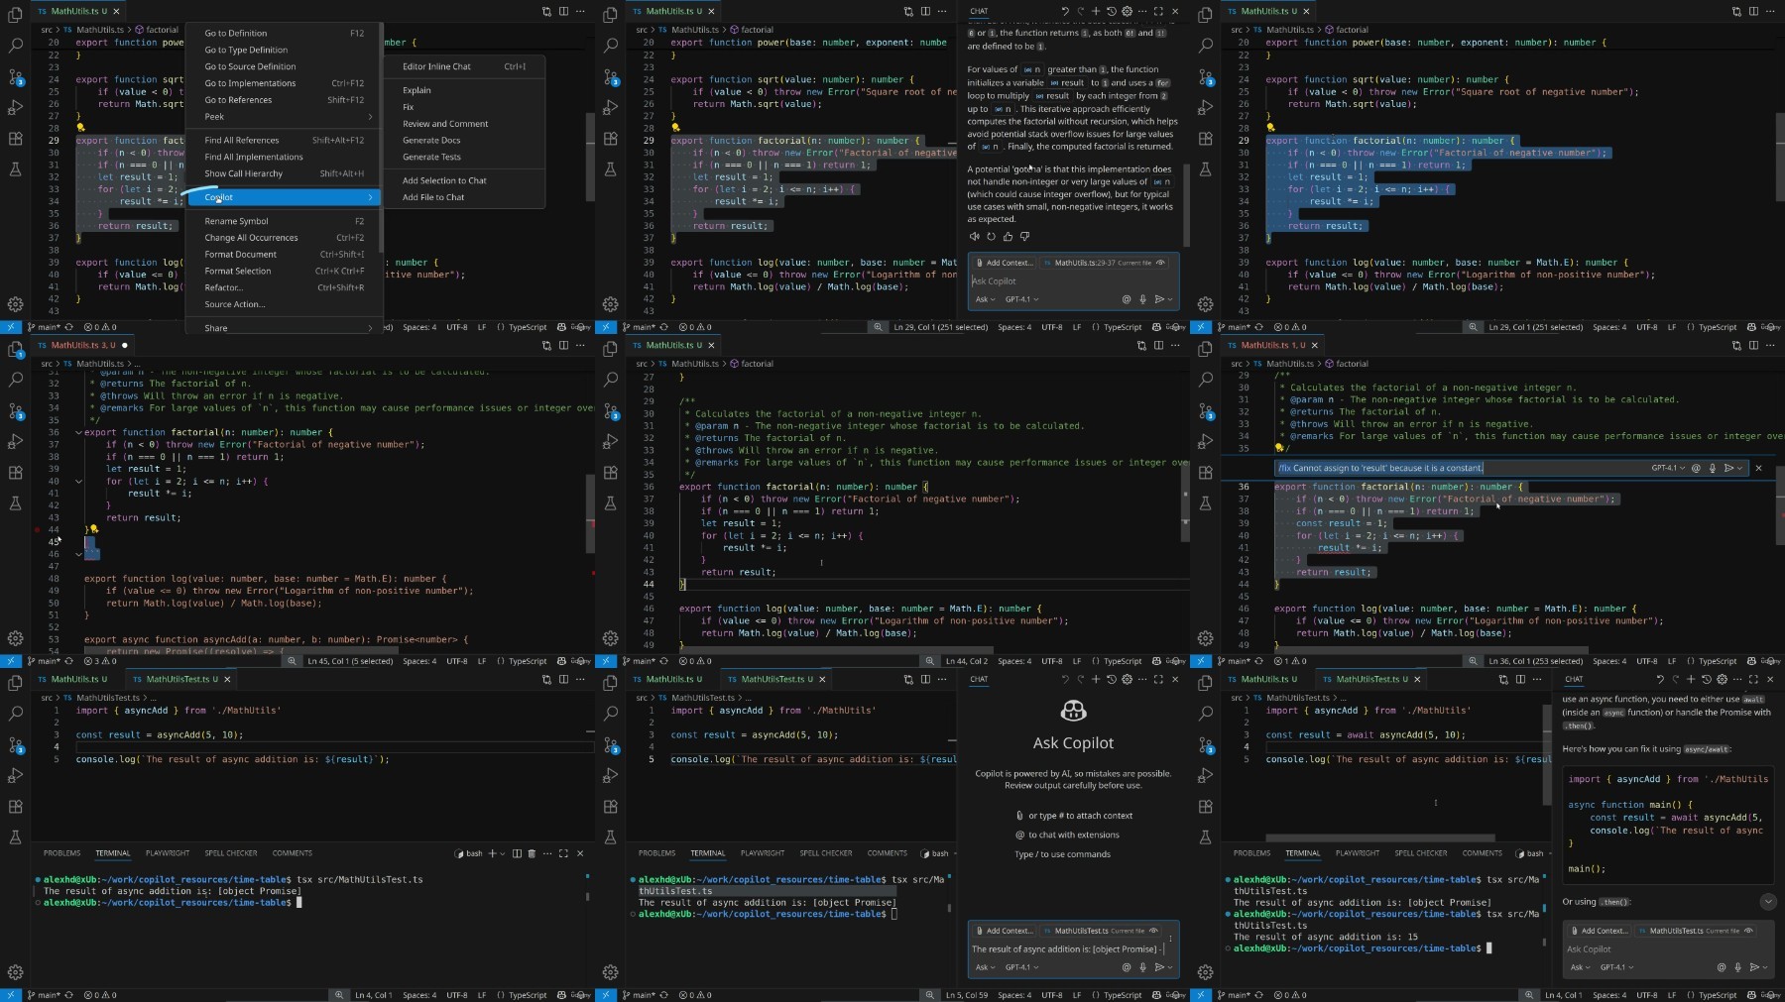
Task: Click Add Context beside the MathUtils.ts:29-37 chip
Action: 1005,263
